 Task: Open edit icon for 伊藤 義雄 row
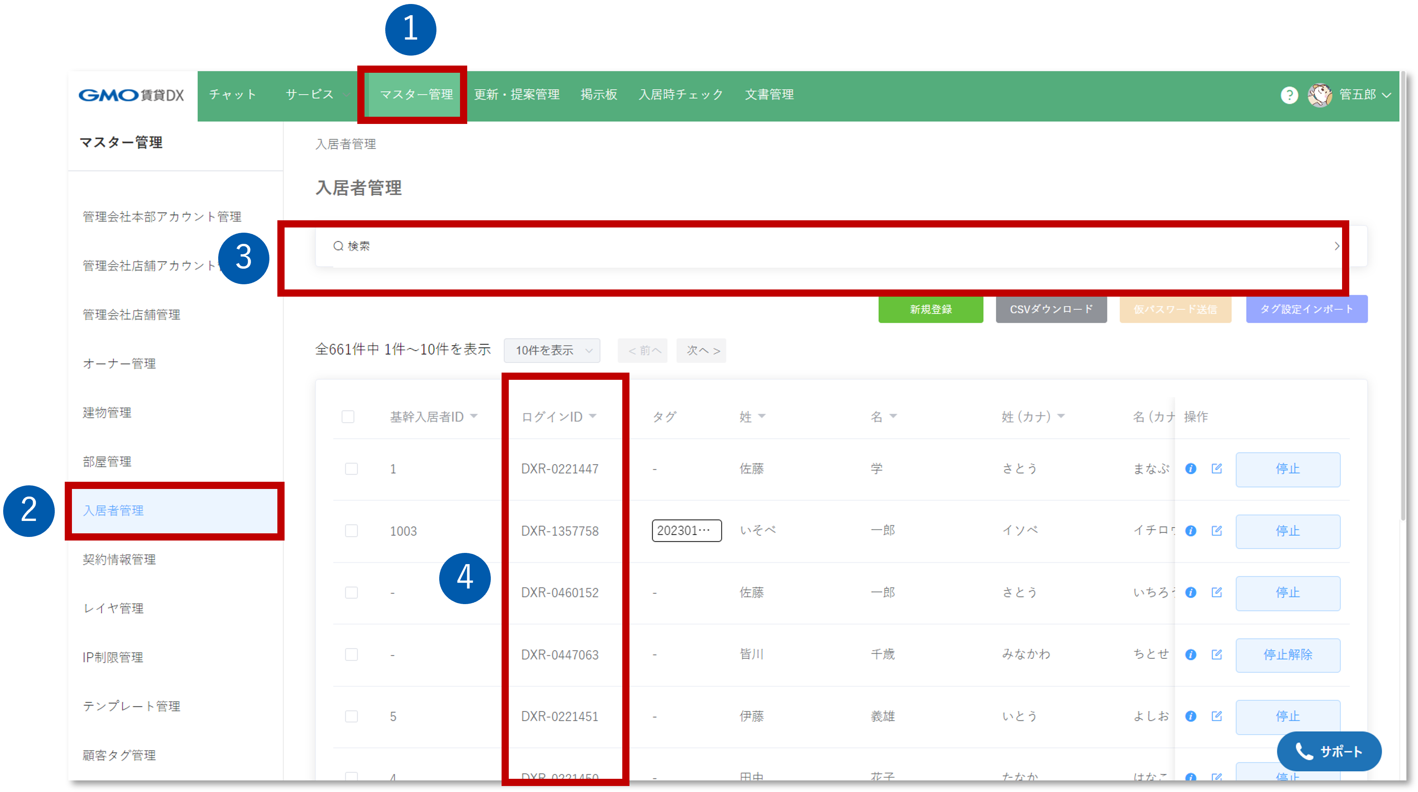[x=1217, y=716]
